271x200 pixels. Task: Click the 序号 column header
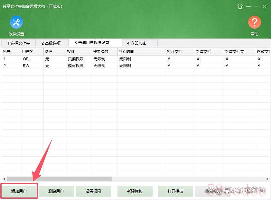[11, 52]
